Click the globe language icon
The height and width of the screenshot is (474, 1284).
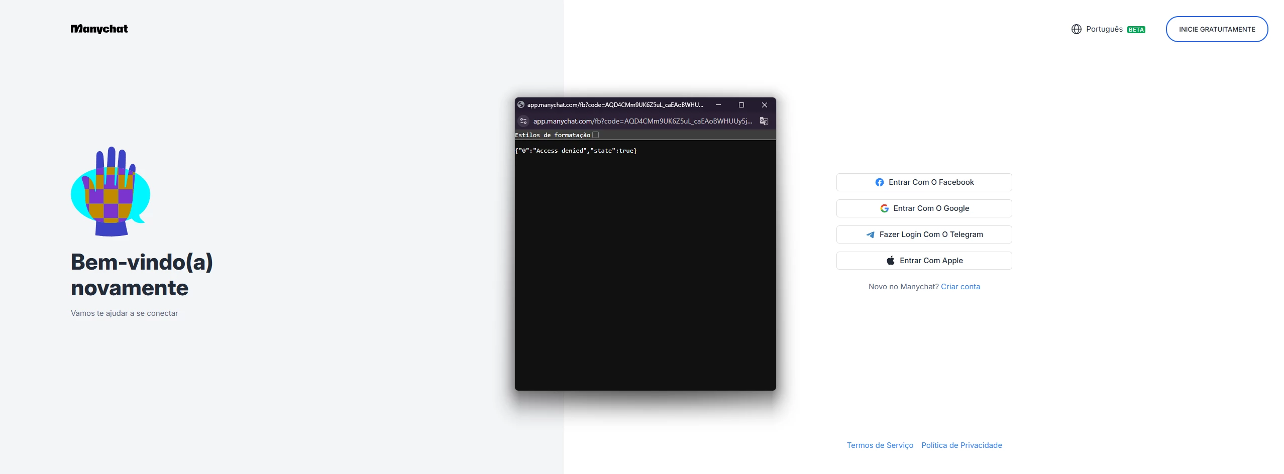(x=1076, y=29)
